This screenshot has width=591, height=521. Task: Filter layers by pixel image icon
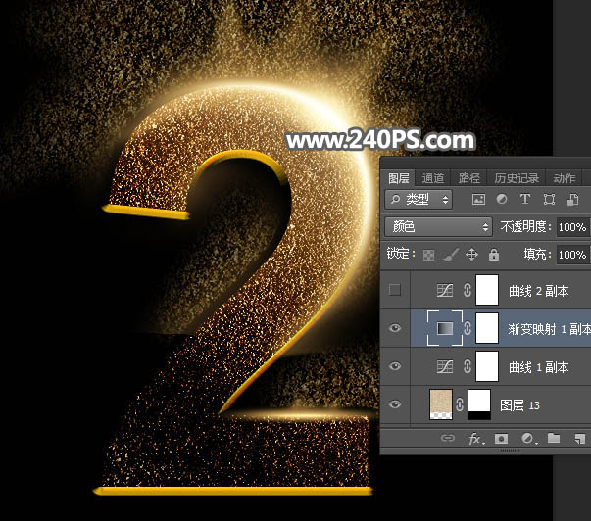pos(478,199)
